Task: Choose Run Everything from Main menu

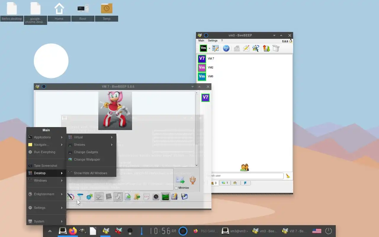Action: pyautogui.click(x=46, y=152)
